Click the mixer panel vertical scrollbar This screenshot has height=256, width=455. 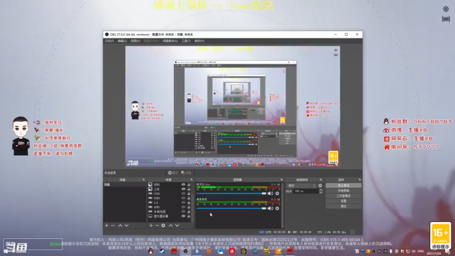[x=282, y=205]
